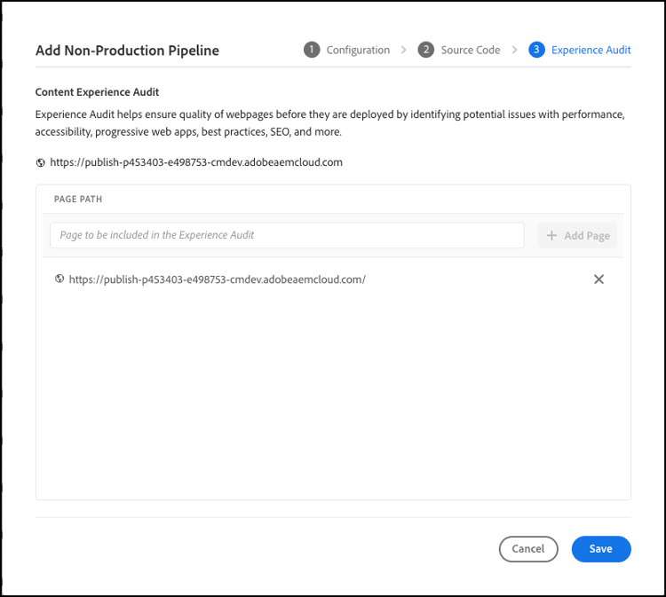
Task: Click the publish environment URL text above table
Action: point(196,163)
